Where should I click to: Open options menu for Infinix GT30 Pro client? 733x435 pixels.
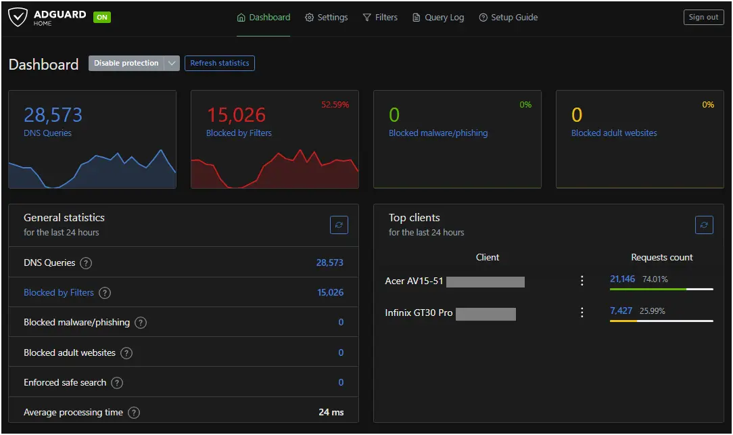582,313
